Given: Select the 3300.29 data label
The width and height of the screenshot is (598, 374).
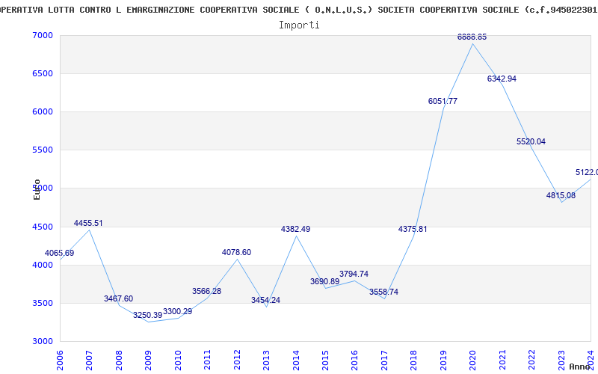Looking at the screenshot, I should point(177,311).
